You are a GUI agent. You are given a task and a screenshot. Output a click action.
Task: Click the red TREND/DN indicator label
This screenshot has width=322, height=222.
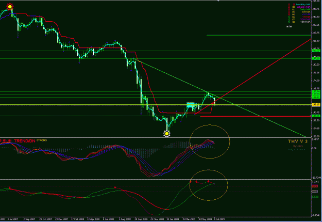(x=25, y=141)
